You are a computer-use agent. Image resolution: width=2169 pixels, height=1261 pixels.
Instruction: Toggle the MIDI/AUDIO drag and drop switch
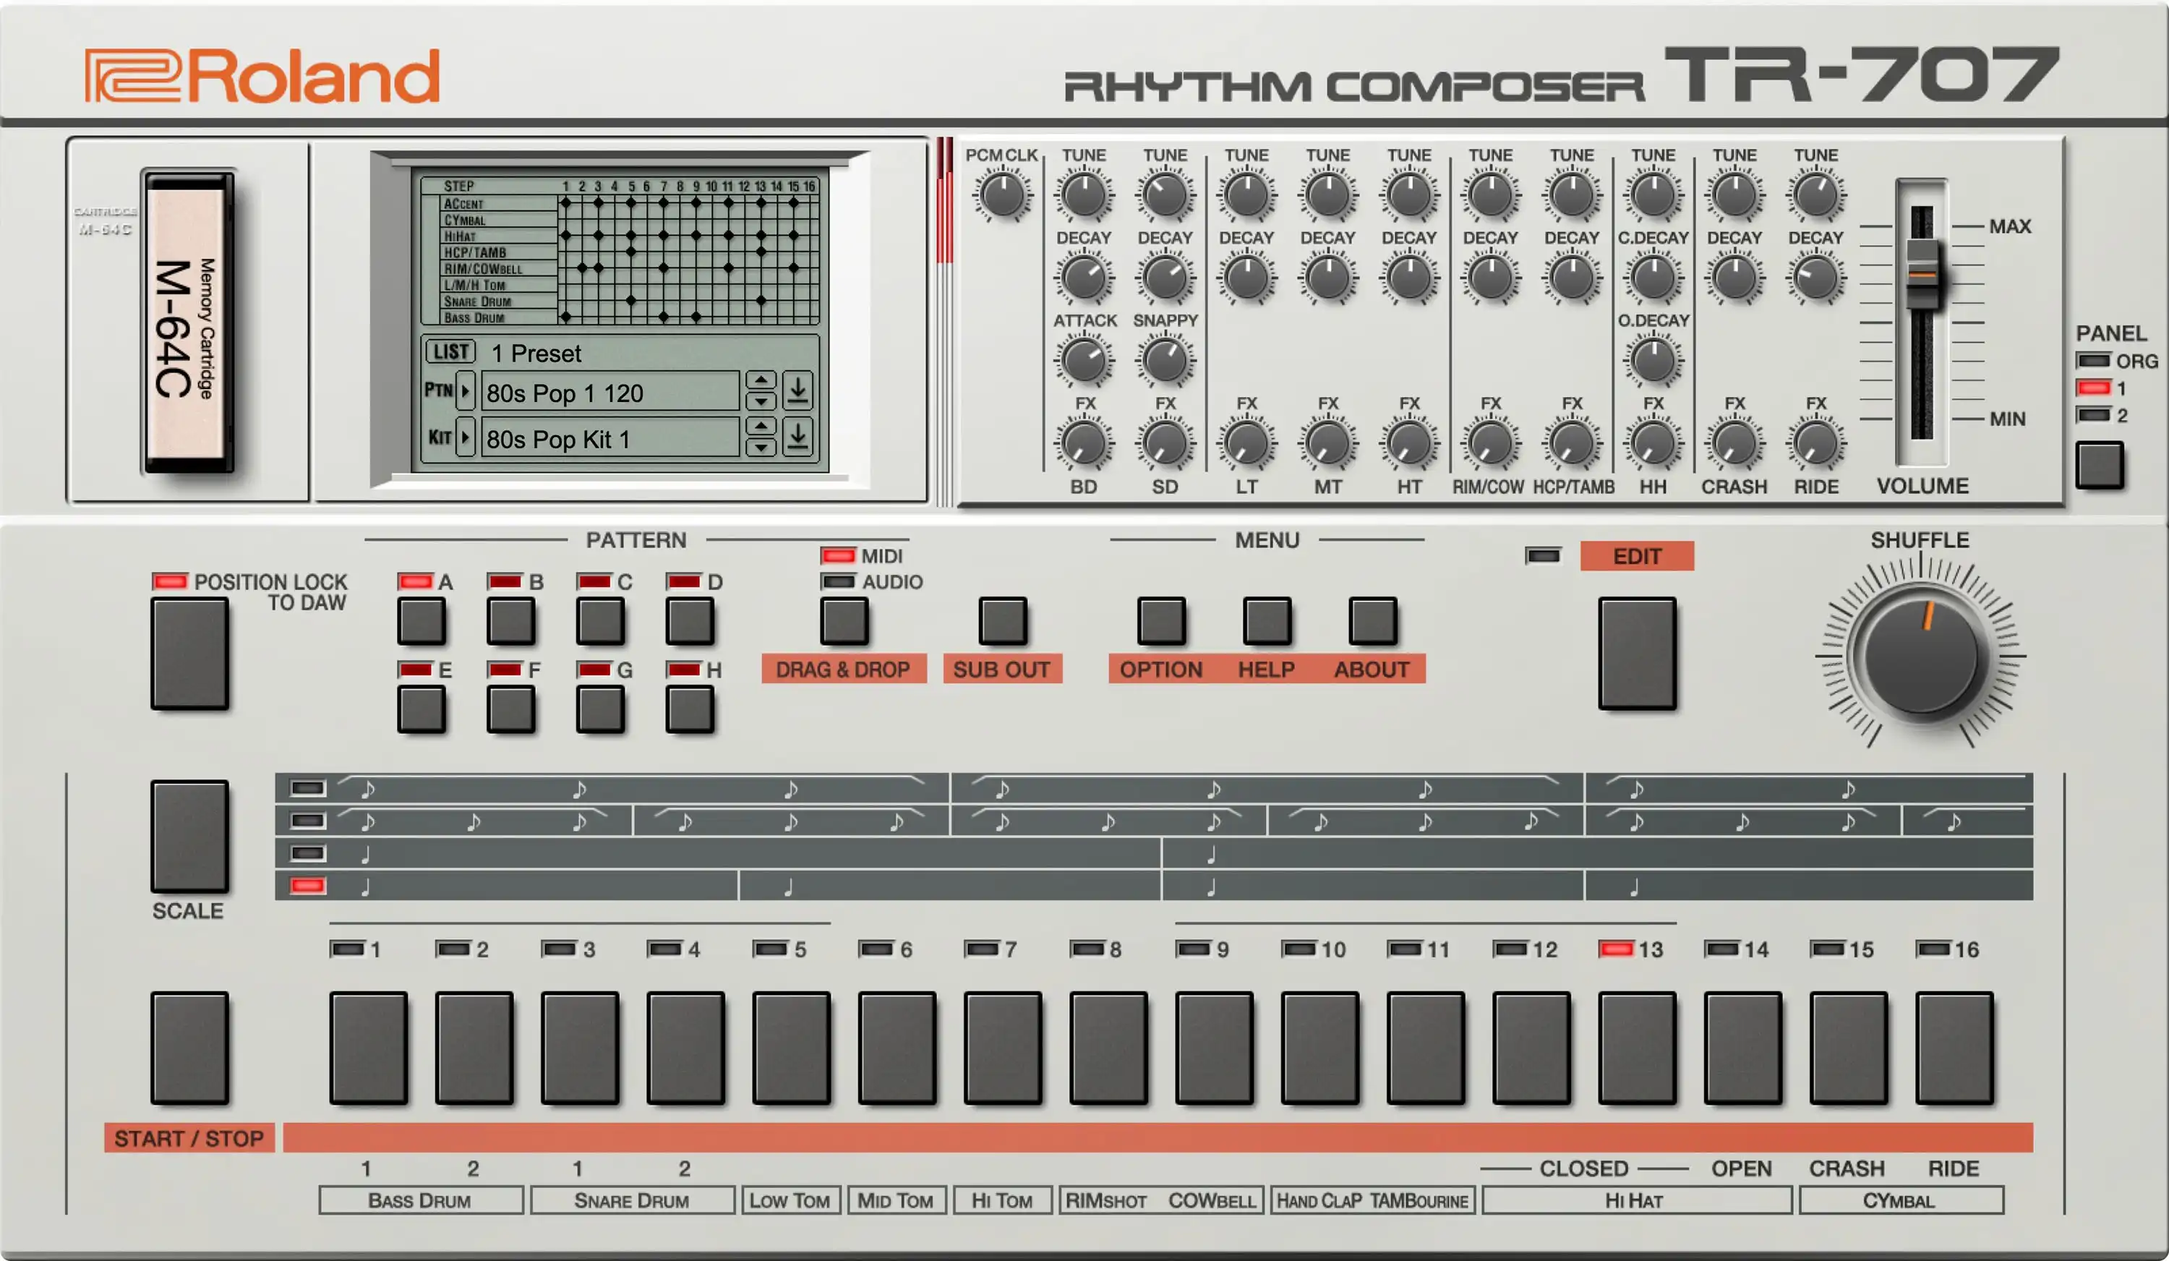pos(844,620)
